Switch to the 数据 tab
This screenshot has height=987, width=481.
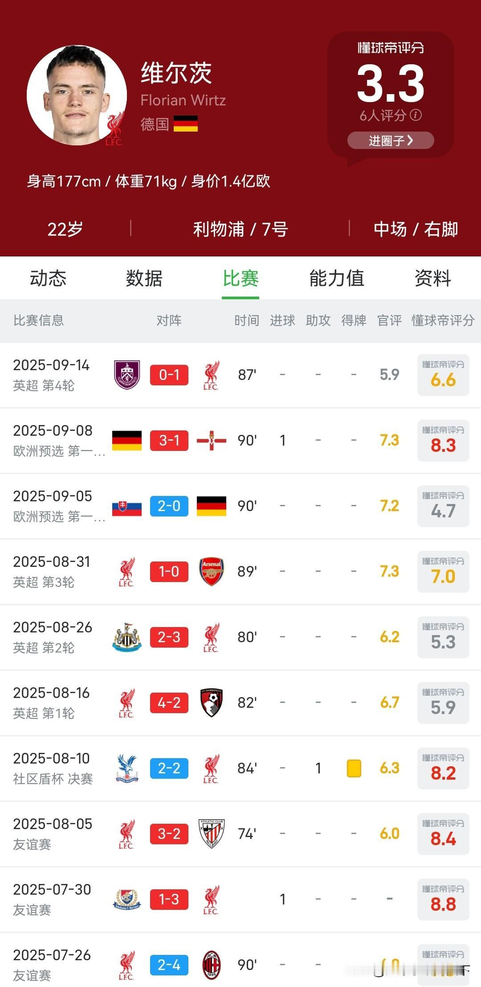144,278
